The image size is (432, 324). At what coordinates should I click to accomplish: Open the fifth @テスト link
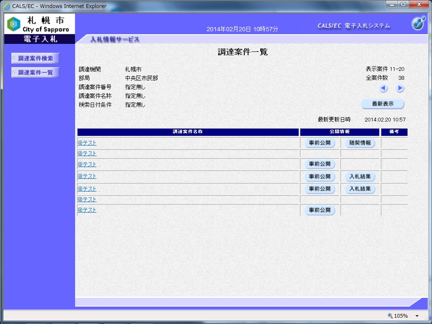(87, 189)
